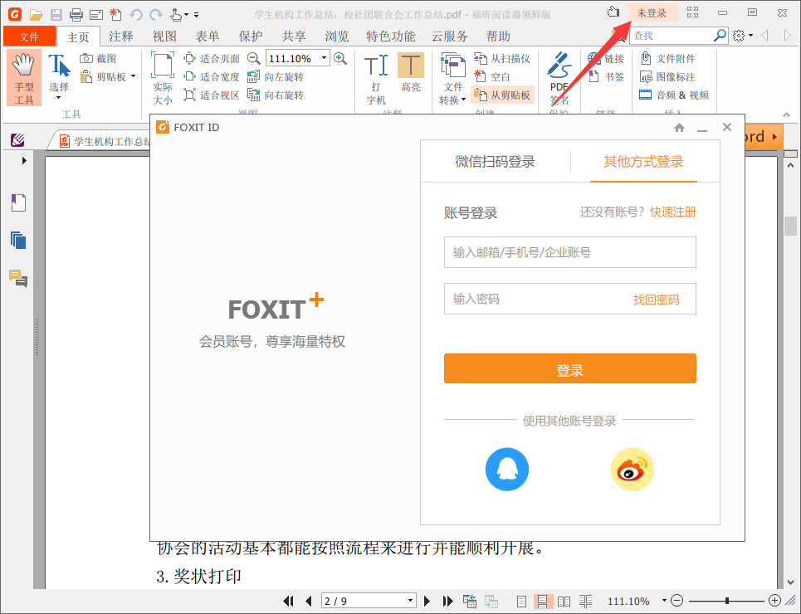The image size is (801, 614).
Task: Open the pages panel in left sidebar
Action: pyautogui.click(x=18, y=240)
